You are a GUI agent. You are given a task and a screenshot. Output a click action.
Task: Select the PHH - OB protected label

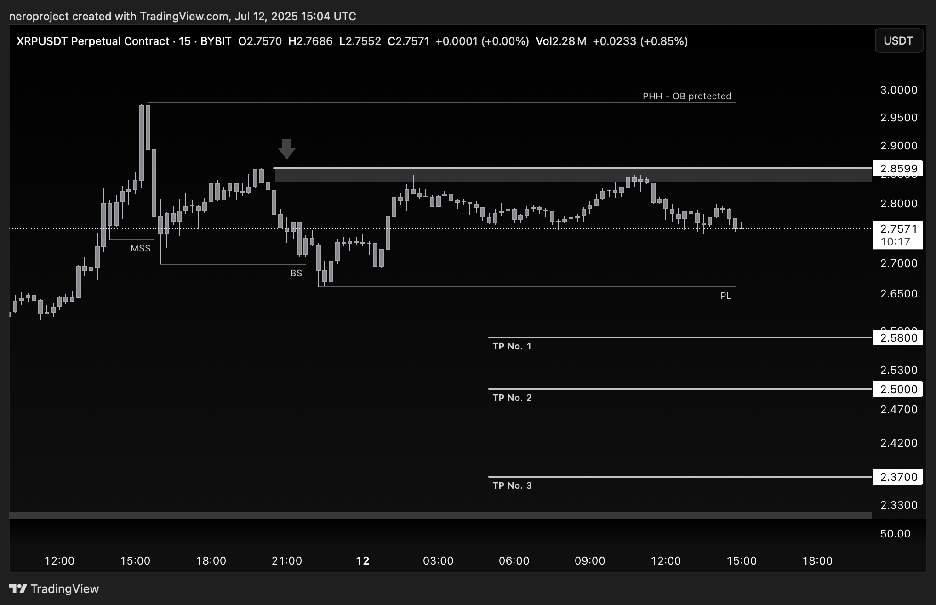click(x=687, y=96)
